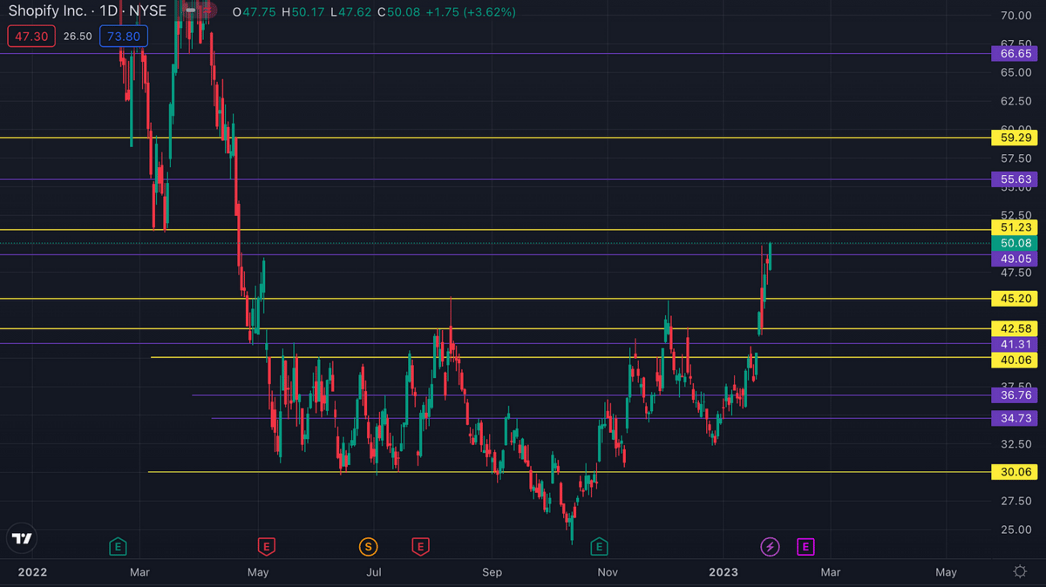
Task: Click the Jul label on time axis
Action: point(374,572)
